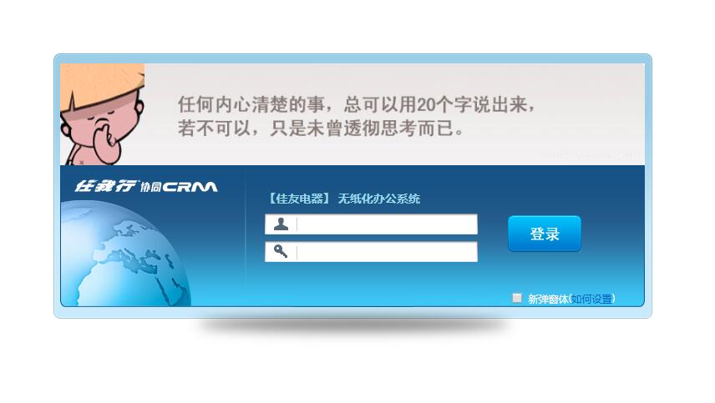Click the key password icon

pos(281,251)
